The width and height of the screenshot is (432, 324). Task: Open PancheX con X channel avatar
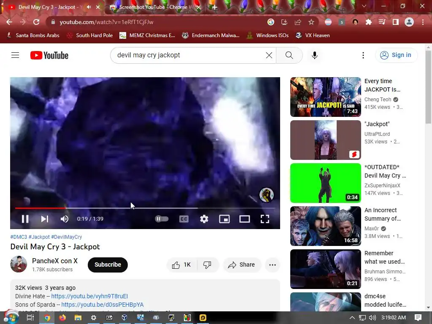(19, 264)
